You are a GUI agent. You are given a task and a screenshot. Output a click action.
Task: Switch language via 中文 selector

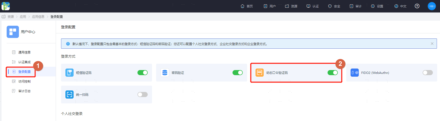(400, 6)
